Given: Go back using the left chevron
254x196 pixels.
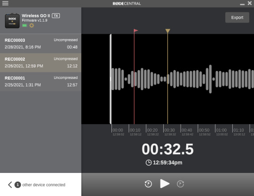Looking at the screenshot, I should tap(10, 185).
